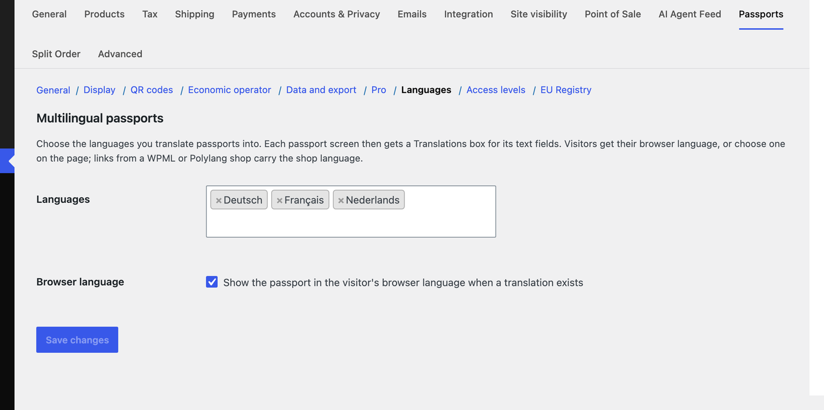
Task: Remove the Deutsch language tag
Action: tap(218, 201)
